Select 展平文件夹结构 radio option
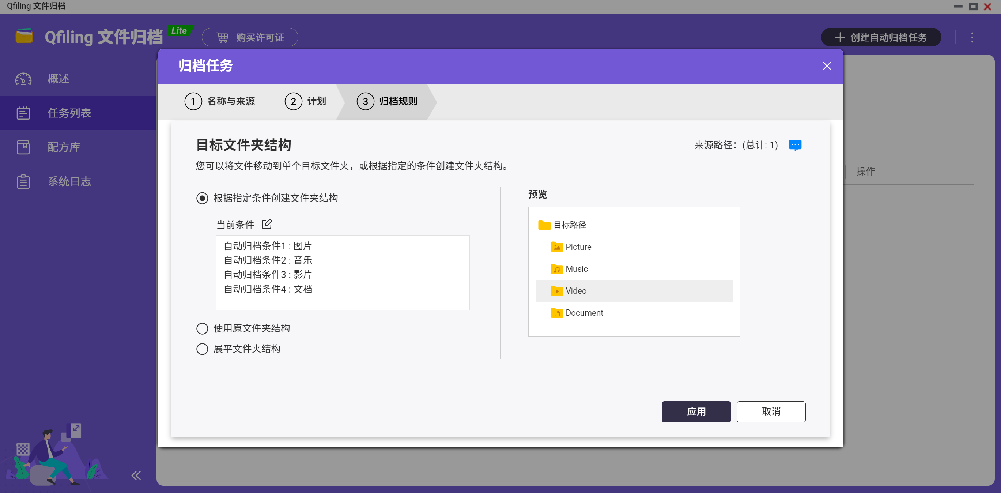 [202, 349]
